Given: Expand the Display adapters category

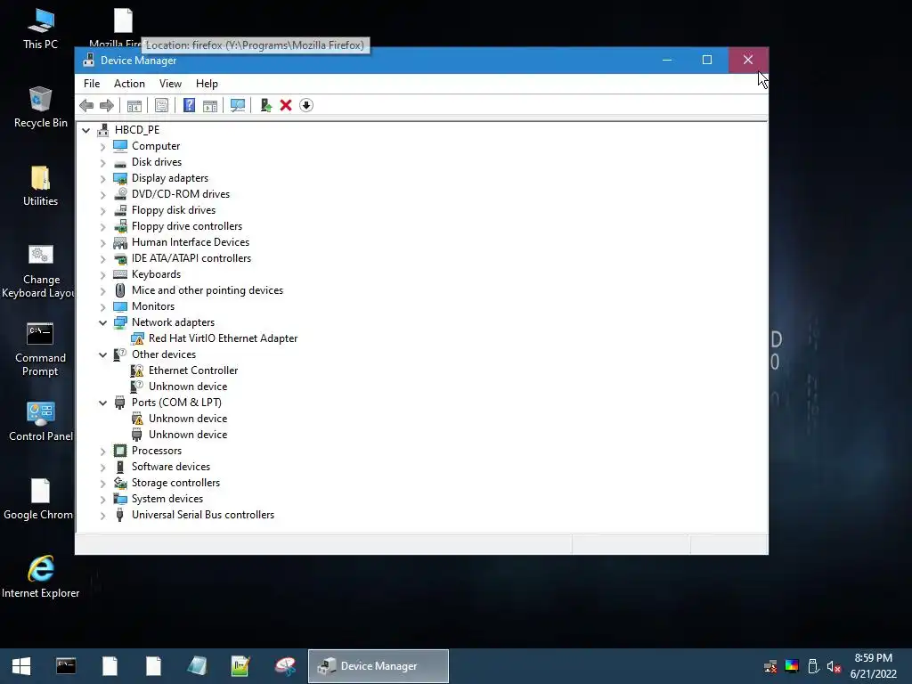Looking at the screenshot, I should coord(103,178).
